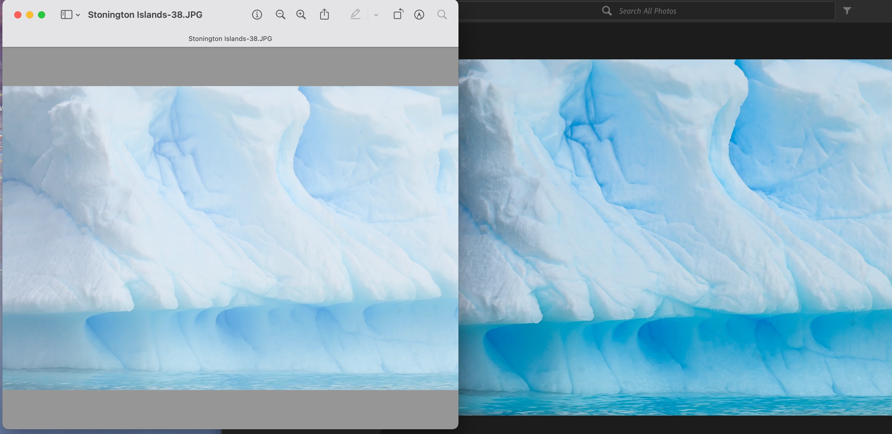Viewport: 892px width, 434px height.
Task: Click the Preview toolbar search icon
Action: [x=442, y=15]
